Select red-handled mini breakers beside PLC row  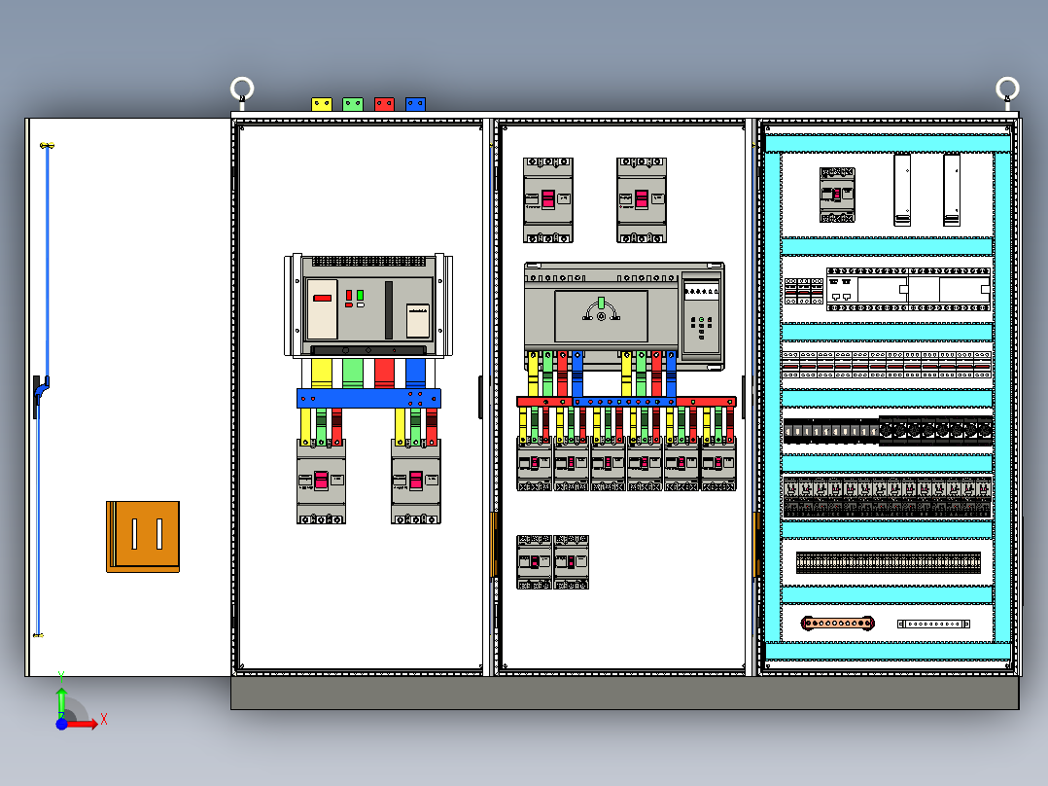[804, 291]
